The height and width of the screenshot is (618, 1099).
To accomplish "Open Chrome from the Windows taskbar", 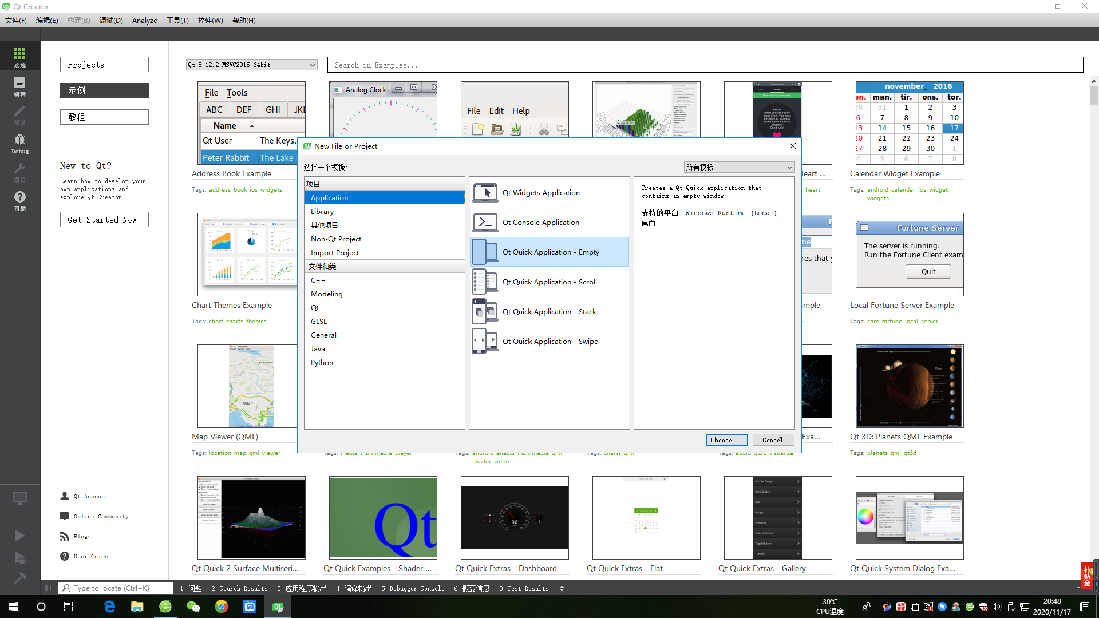I will (x=222, y=607).
